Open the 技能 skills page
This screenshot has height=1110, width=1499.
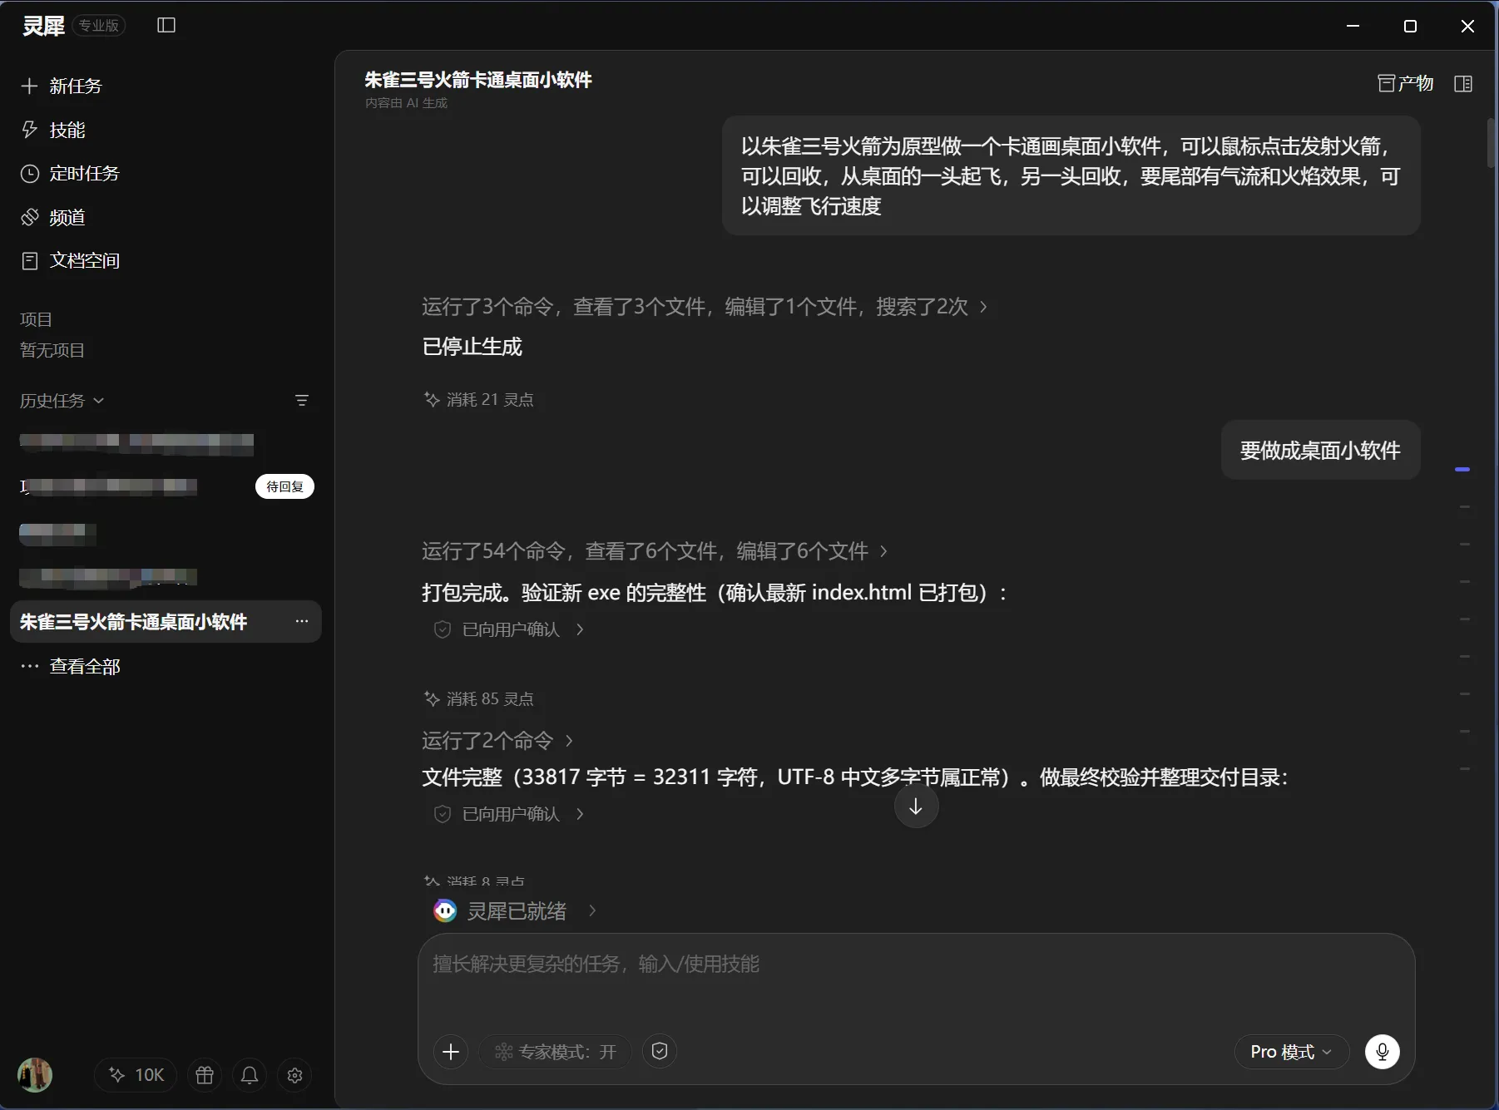(53, 130)
